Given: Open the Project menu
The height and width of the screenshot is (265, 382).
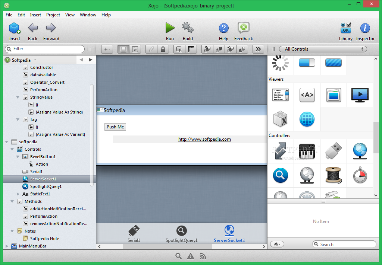Looking at the screenshot, I should point(53,15).
